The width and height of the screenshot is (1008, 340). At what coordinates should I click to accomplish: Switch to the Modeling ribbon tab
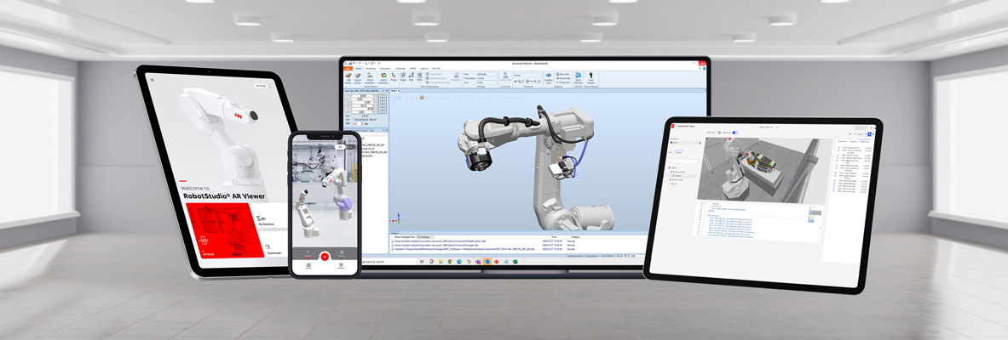point(371,68)
